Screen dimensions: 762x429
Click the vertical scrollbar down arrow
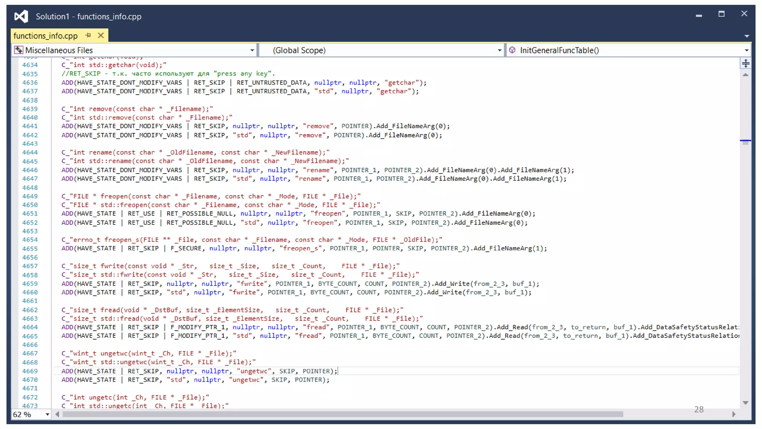click(745, 403)
